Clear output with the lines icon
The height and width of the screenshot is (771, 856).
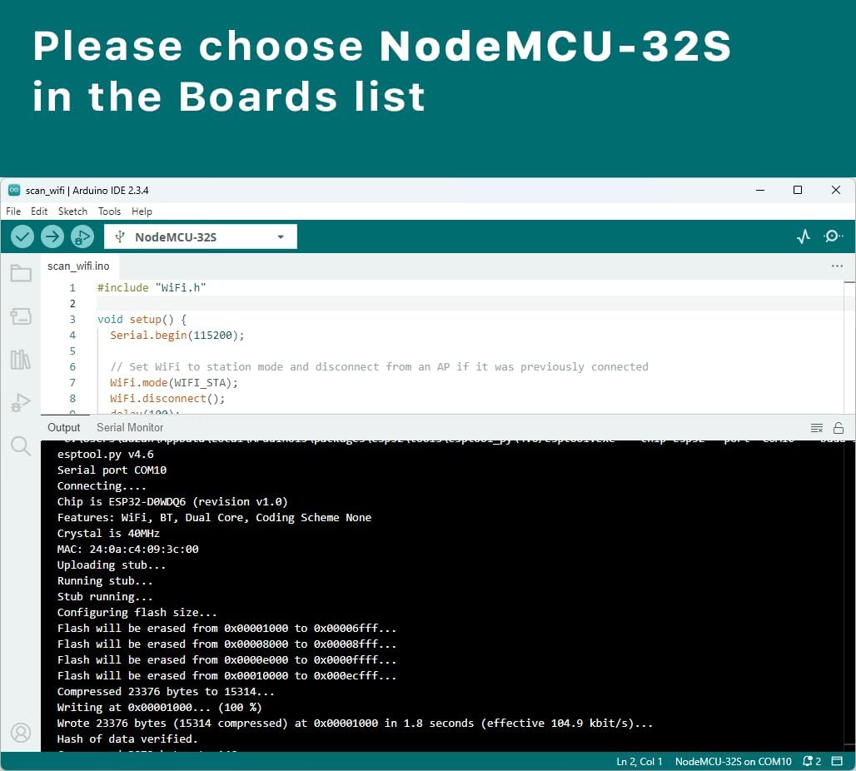point(817,428)
